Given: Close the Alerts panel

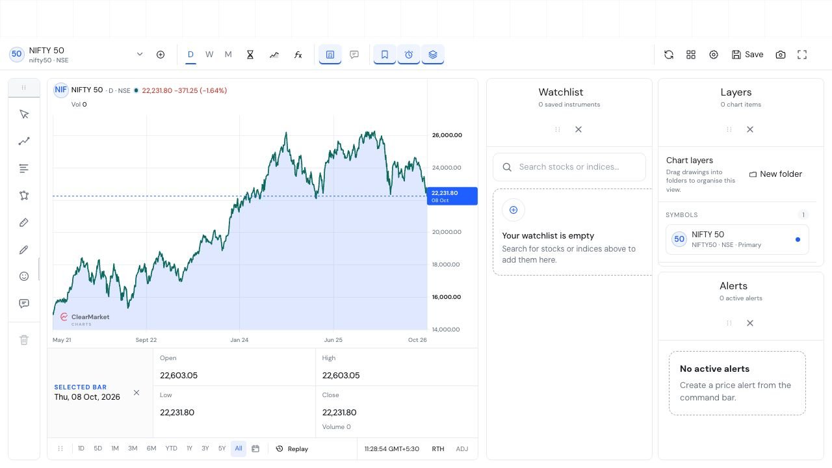Looking at the screenshot, I should click(x=750, y=323).
